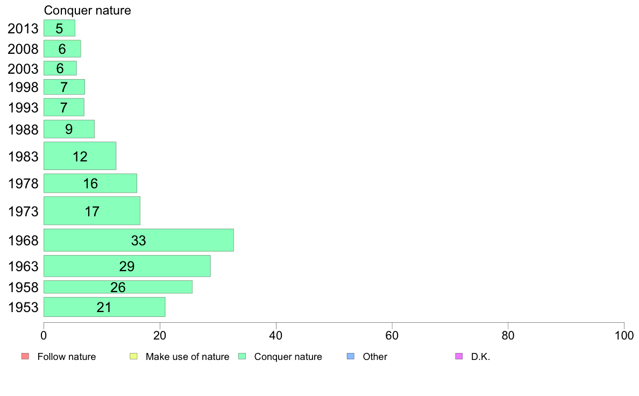Click the 100 tick on the x-axis

click(624, 336)
